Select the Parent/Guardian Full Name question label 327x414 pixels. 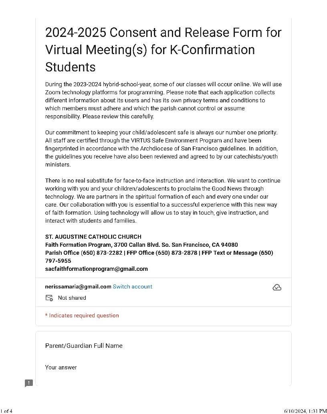[x=84, y=346]
